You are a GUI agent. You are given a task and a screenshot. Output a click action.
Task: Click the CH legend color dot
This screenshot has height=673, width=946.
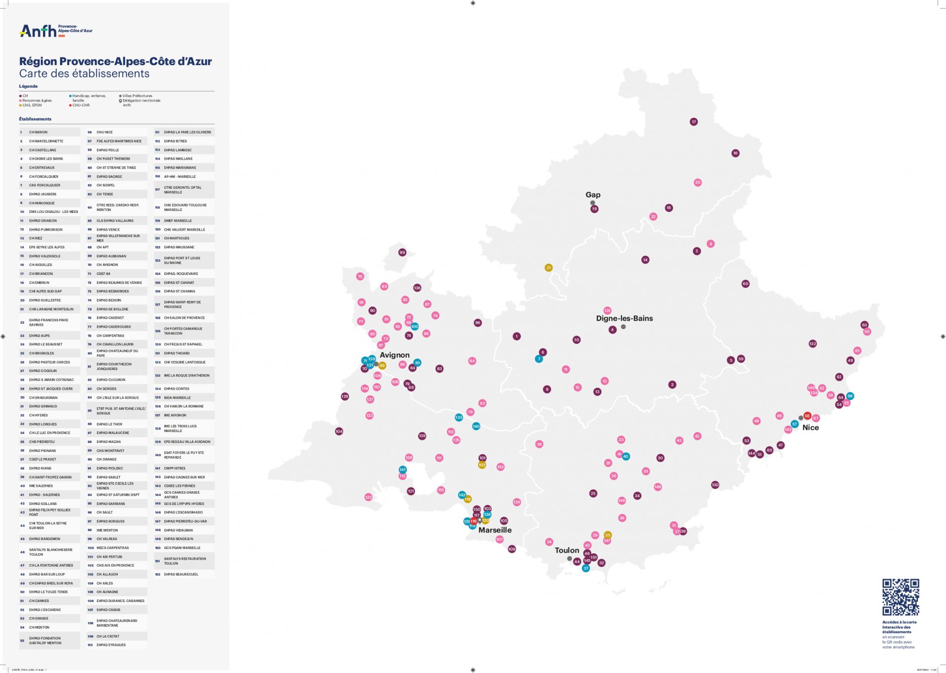pos(21,96)
